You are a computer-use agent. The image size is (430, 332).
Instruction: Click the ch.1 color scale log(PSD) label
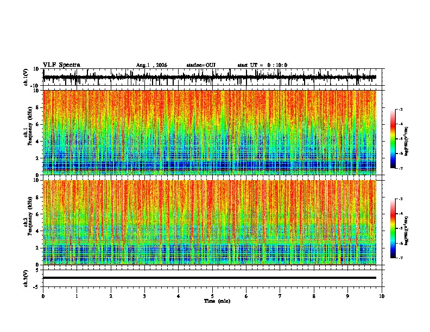coord(407,142)
